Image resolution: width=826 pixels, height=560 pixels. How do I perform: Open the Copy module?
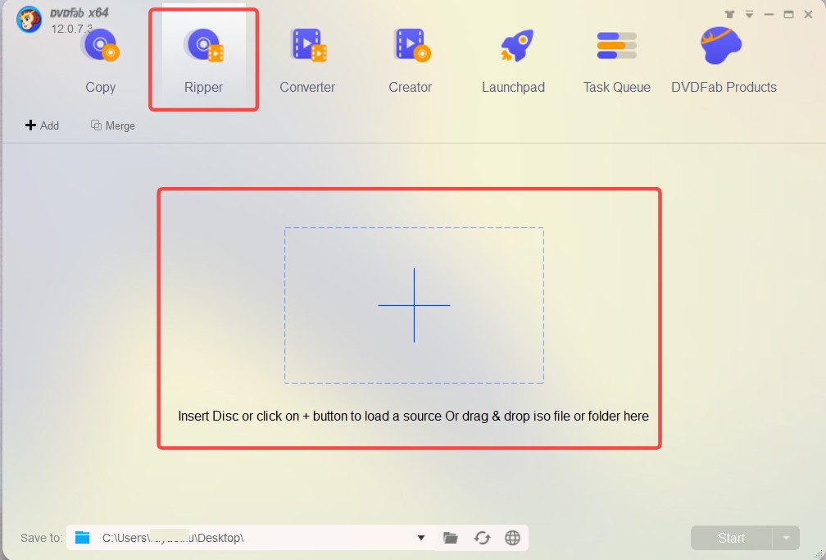click(100, 61)
